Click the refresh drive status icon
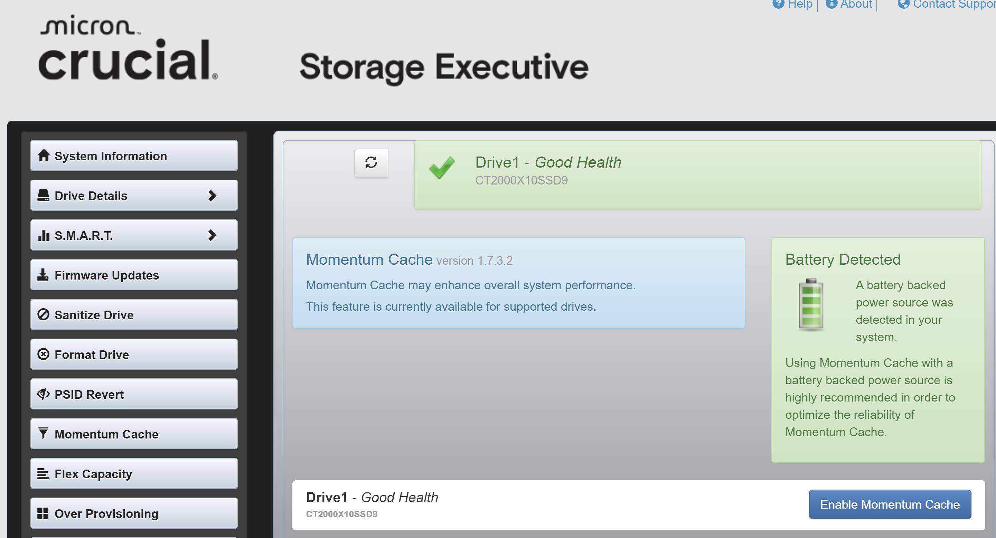The image size is (996, 538). click(x=371, y=163)
